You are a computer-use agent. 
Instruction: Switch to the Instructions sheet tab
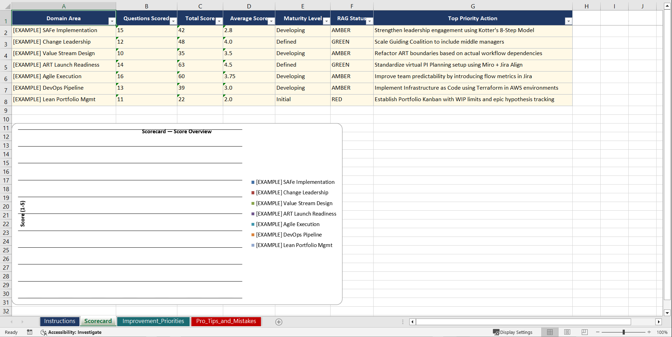point(59,321)
